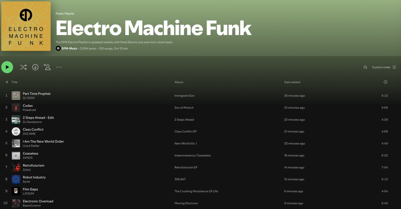Click the I Am The New World Order cover
Image resolution: width=401 pixels, height=209 pixels.
pos(16,143)
